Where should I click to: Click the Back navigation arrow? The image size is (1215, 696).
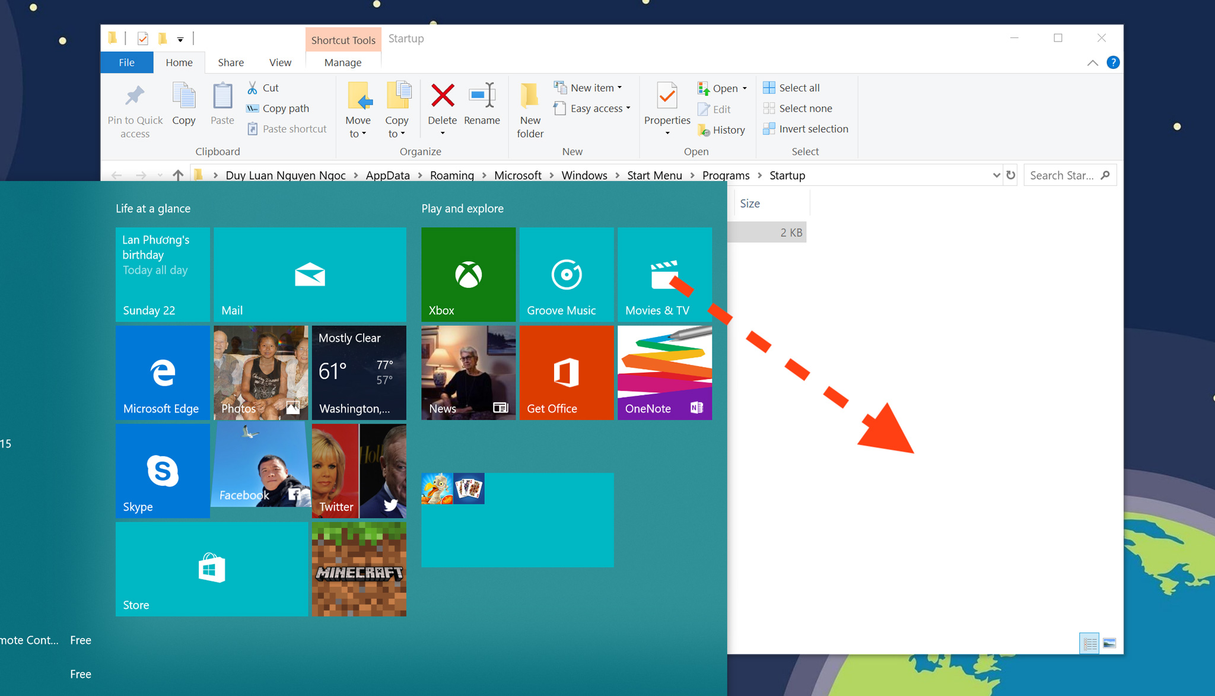[x=116, y=175]
